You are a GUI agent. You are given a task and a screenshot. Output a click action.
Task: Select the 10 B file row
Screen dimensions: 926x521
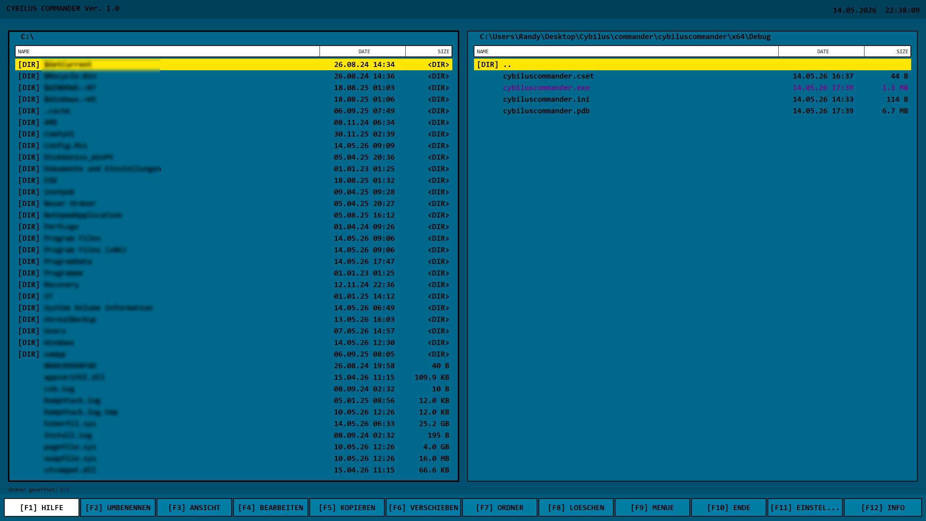click(234, 389)
